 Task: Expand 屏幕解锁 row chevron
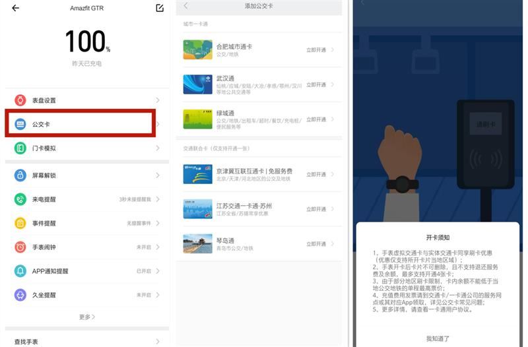[158, 175]
